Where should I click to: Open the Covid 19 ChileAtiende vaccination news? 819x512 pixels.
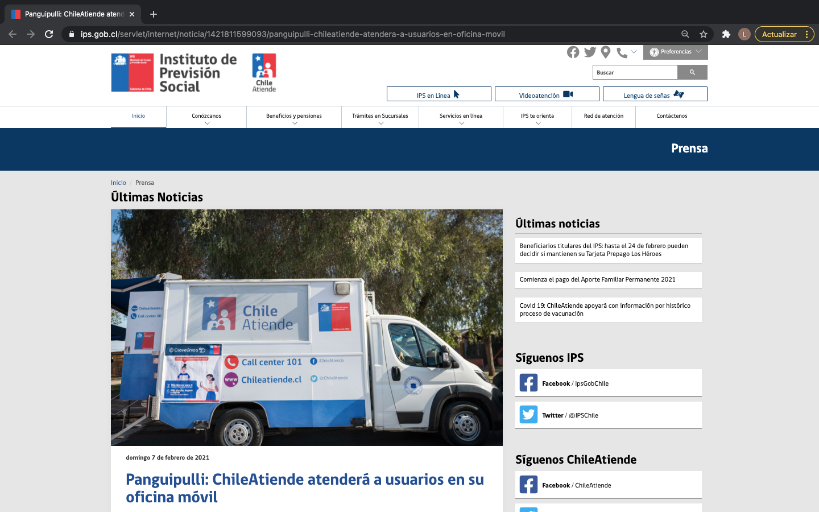[609, 310]
